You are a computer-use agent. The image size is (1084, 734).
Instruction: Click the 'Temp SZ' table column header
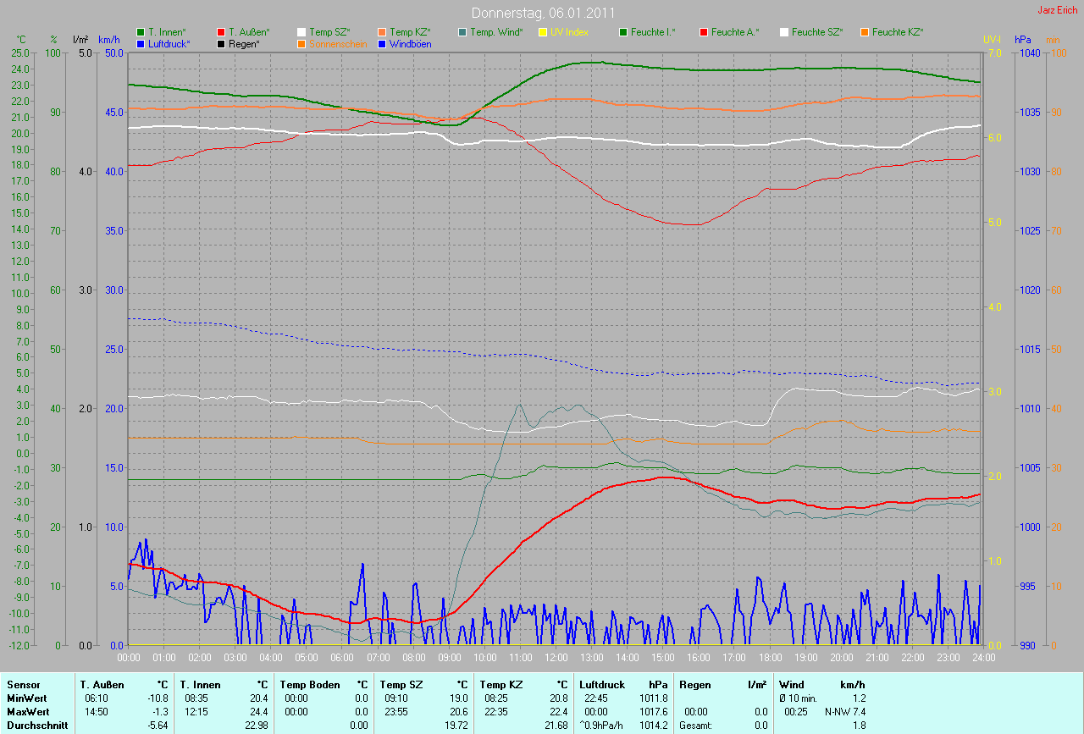400,685
